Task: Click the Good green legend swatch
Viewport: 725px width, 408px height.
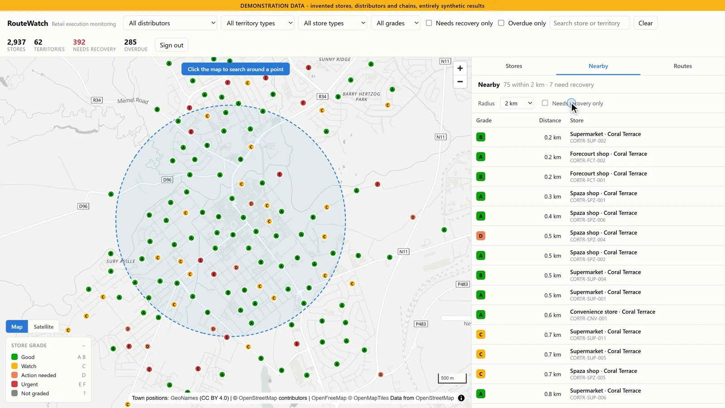Action: [14, 357]
